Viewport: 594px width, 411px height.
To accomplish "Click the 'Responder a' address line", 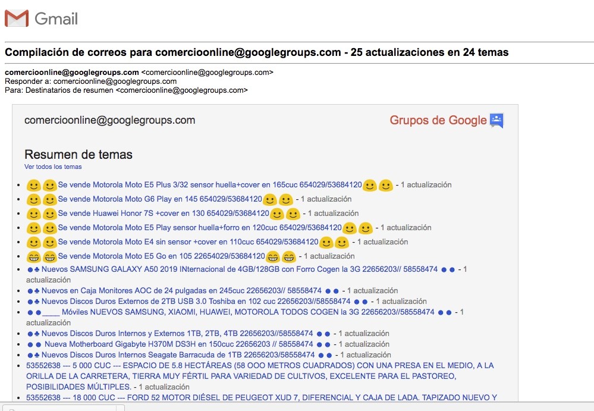I will coord(90,81).
